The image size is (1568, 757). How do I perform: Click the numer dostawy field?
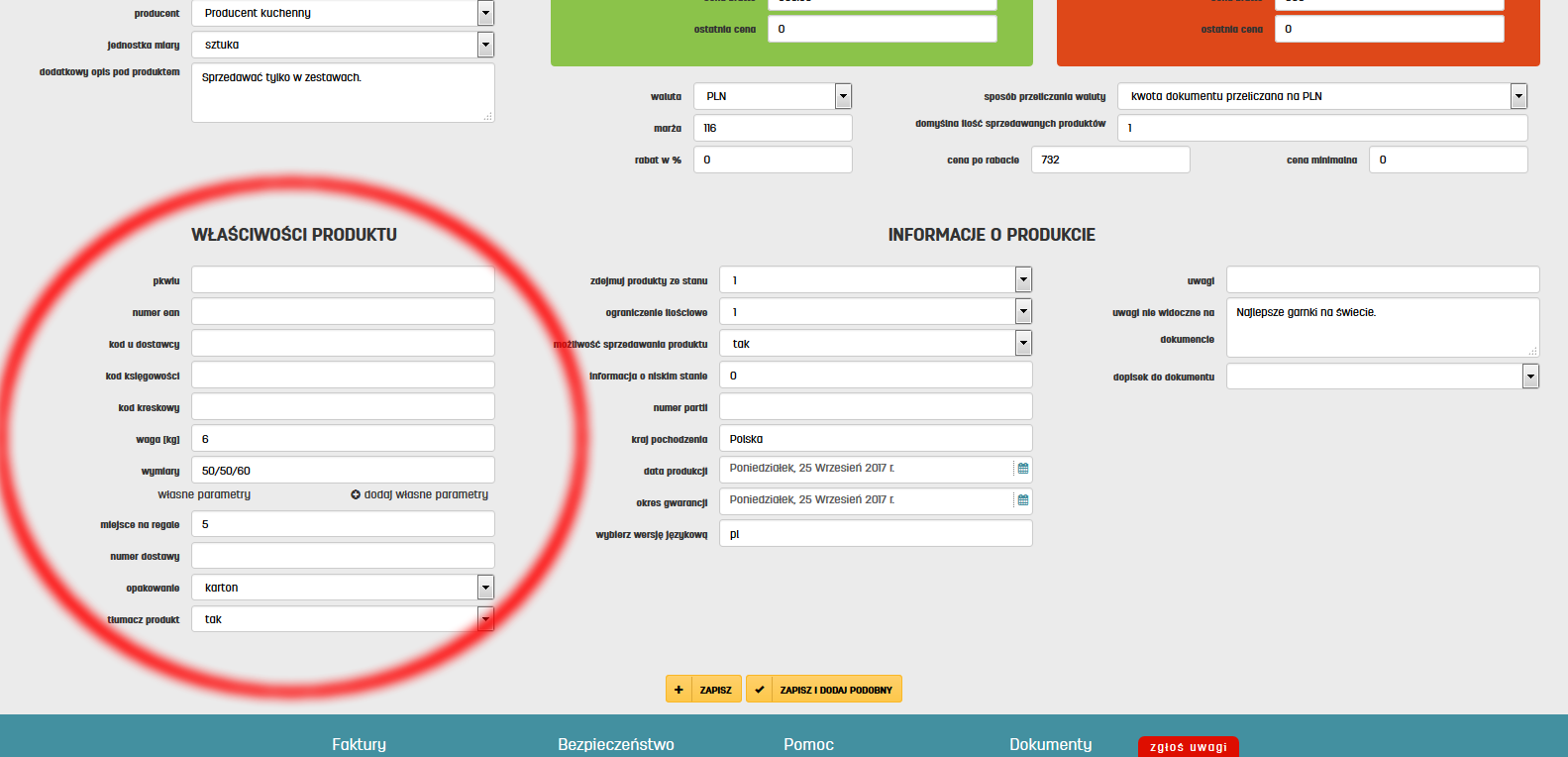pyautogui.click(x=343, y=556)
